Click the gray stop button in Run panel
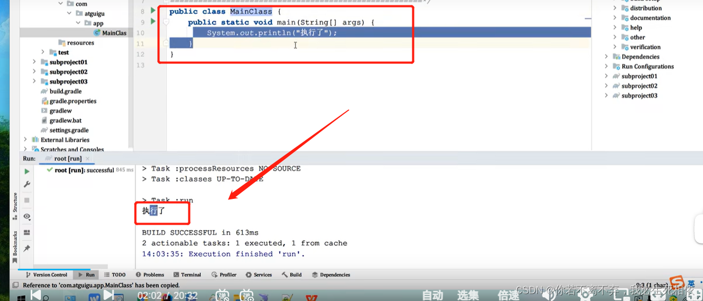Image resolution: width=703 pixels, height=301 pixels. tap(27, 200)
